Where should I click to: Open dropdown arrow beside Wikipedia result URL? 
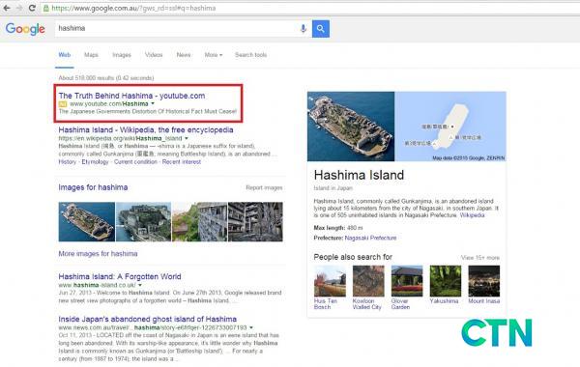(x=187, y=138)
